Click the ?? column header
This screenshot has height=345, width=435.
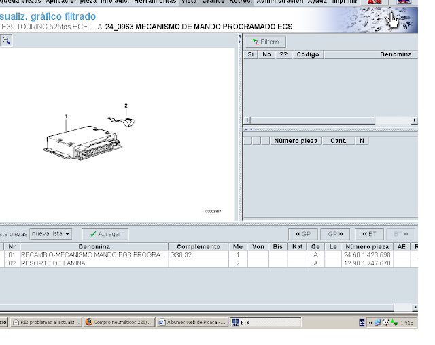click(283, 54)
